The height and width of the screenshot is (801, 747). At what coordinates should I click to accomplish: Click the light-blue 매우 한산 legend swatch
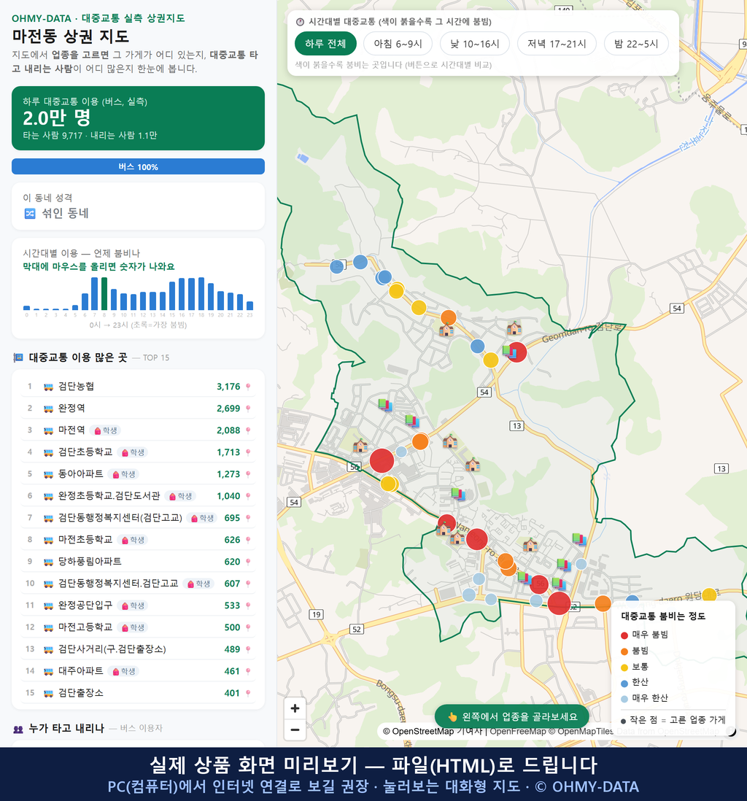(624, 699)
